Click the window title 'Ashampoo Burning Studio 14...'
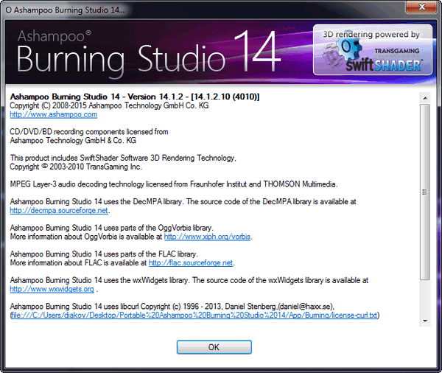 (x=65, y=10)
